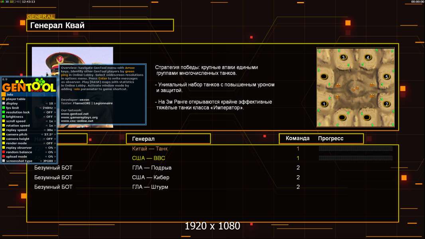Select start position 3 on the map

click(343, 57)
